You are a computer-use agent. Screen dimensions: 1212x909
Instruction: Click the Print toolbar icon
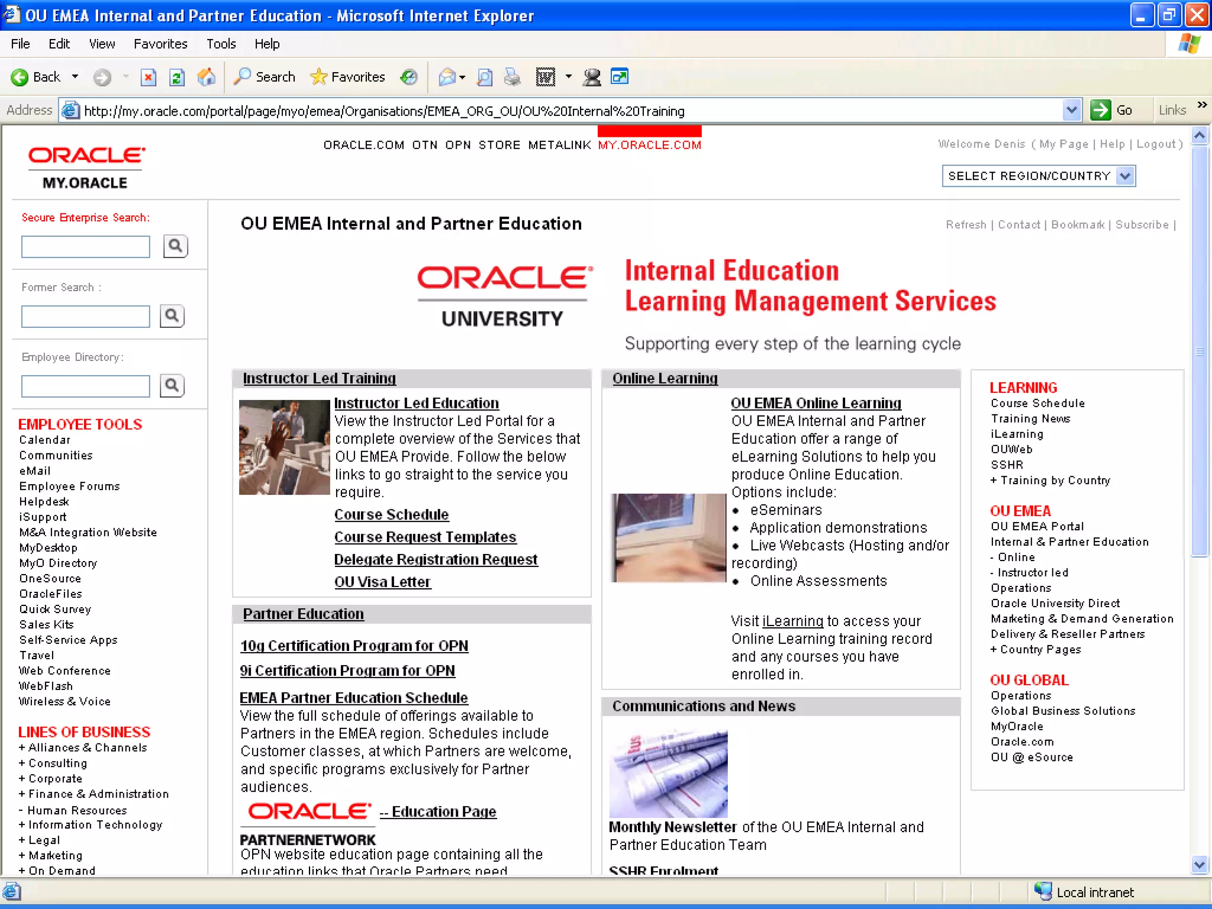(x=512, y=77)
